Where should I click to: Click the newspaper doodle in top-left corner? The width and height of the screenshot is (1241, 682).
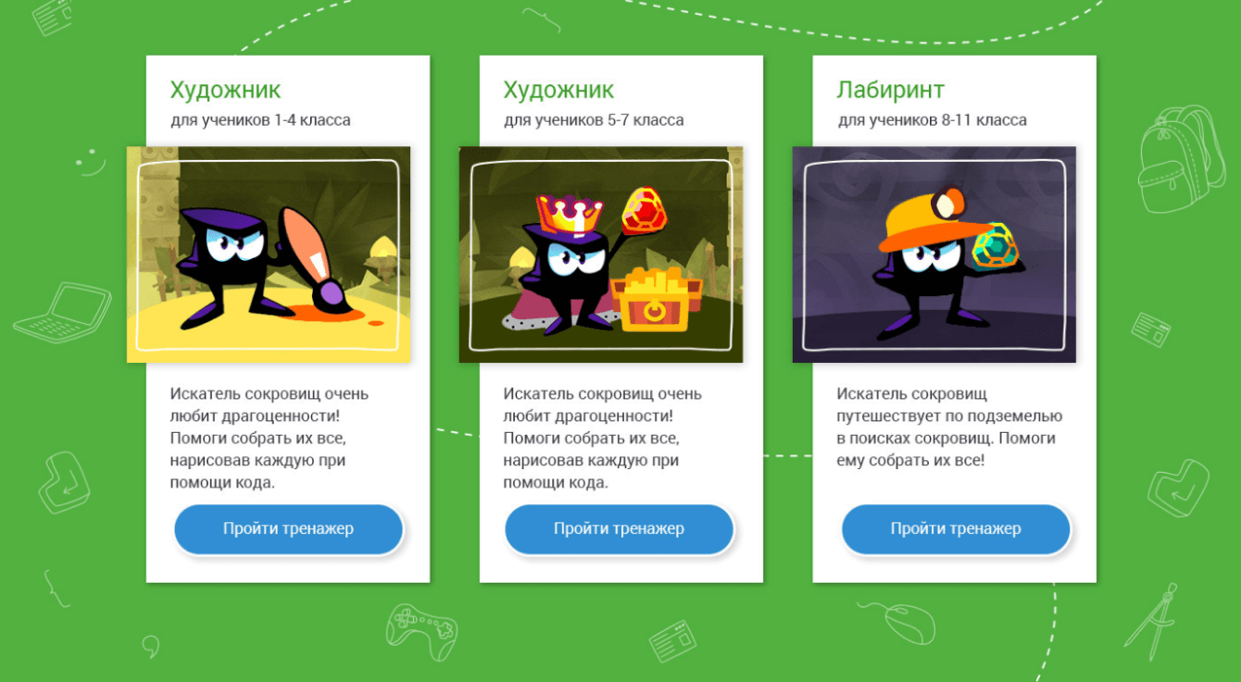[x=53, y=15]
